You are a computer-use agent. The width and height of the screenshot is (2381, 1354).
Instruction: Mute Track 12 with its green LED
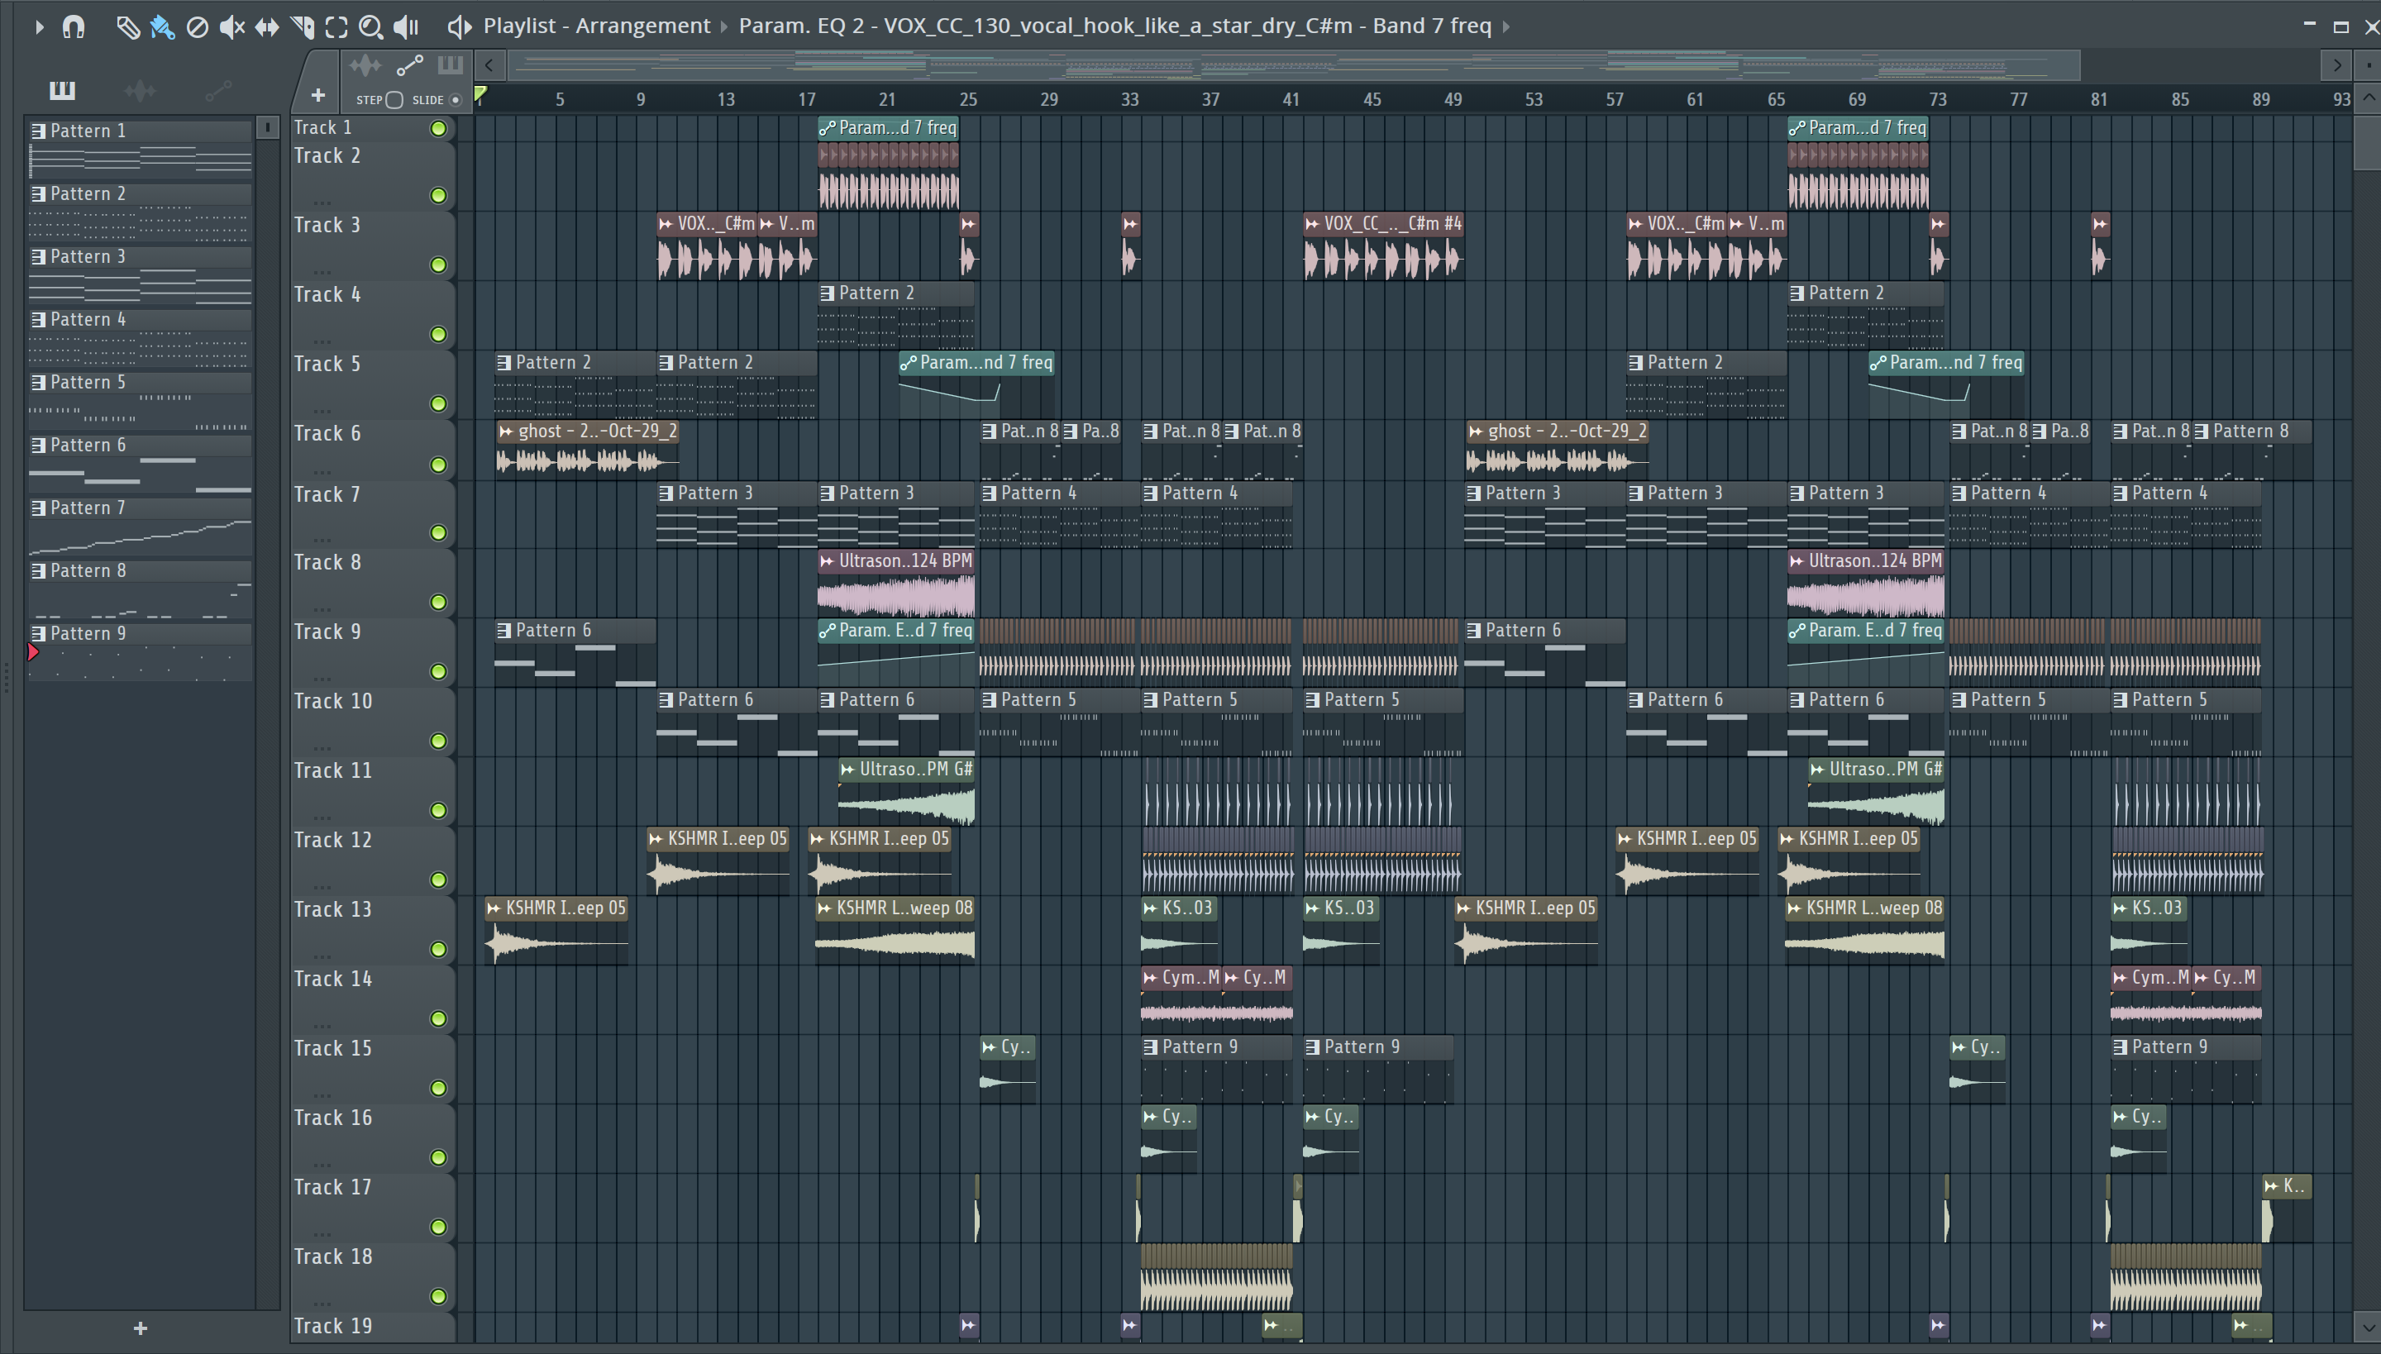click(438, 880)
